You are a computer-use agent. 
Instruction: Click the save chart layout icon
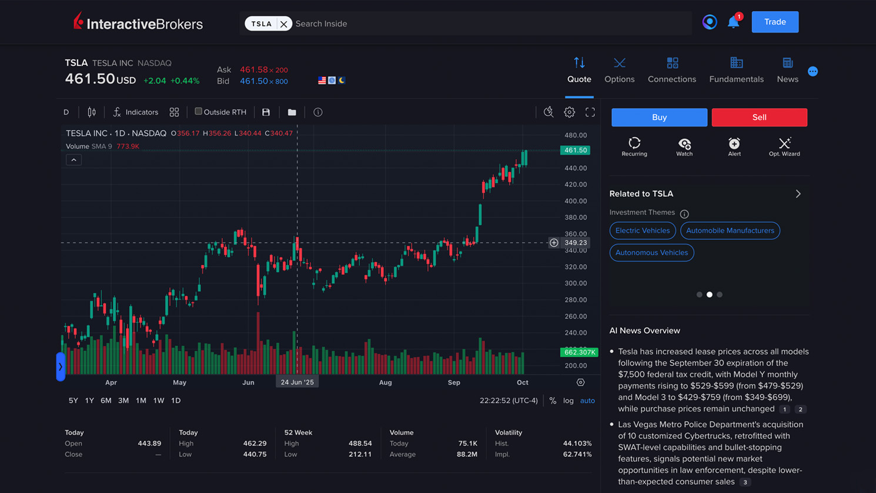pyautogui.click(x=266, y=112)
